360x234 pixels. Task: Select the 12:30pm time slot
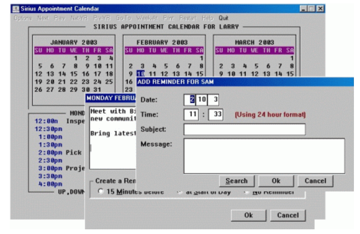pyautogui.click(x=48, y=129)
